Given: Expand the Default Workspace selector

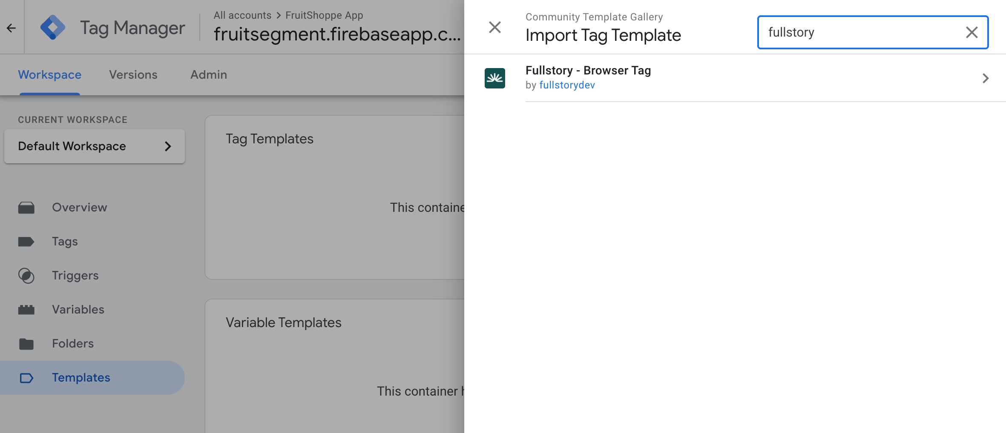Looking at the screenshot, I should click(95, 146).
